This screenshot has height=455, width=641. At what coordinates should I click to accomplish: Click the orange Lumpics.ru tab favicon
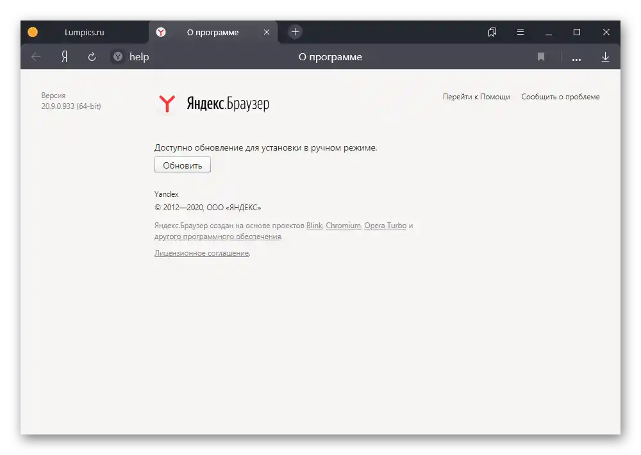(x=33, y=32)
